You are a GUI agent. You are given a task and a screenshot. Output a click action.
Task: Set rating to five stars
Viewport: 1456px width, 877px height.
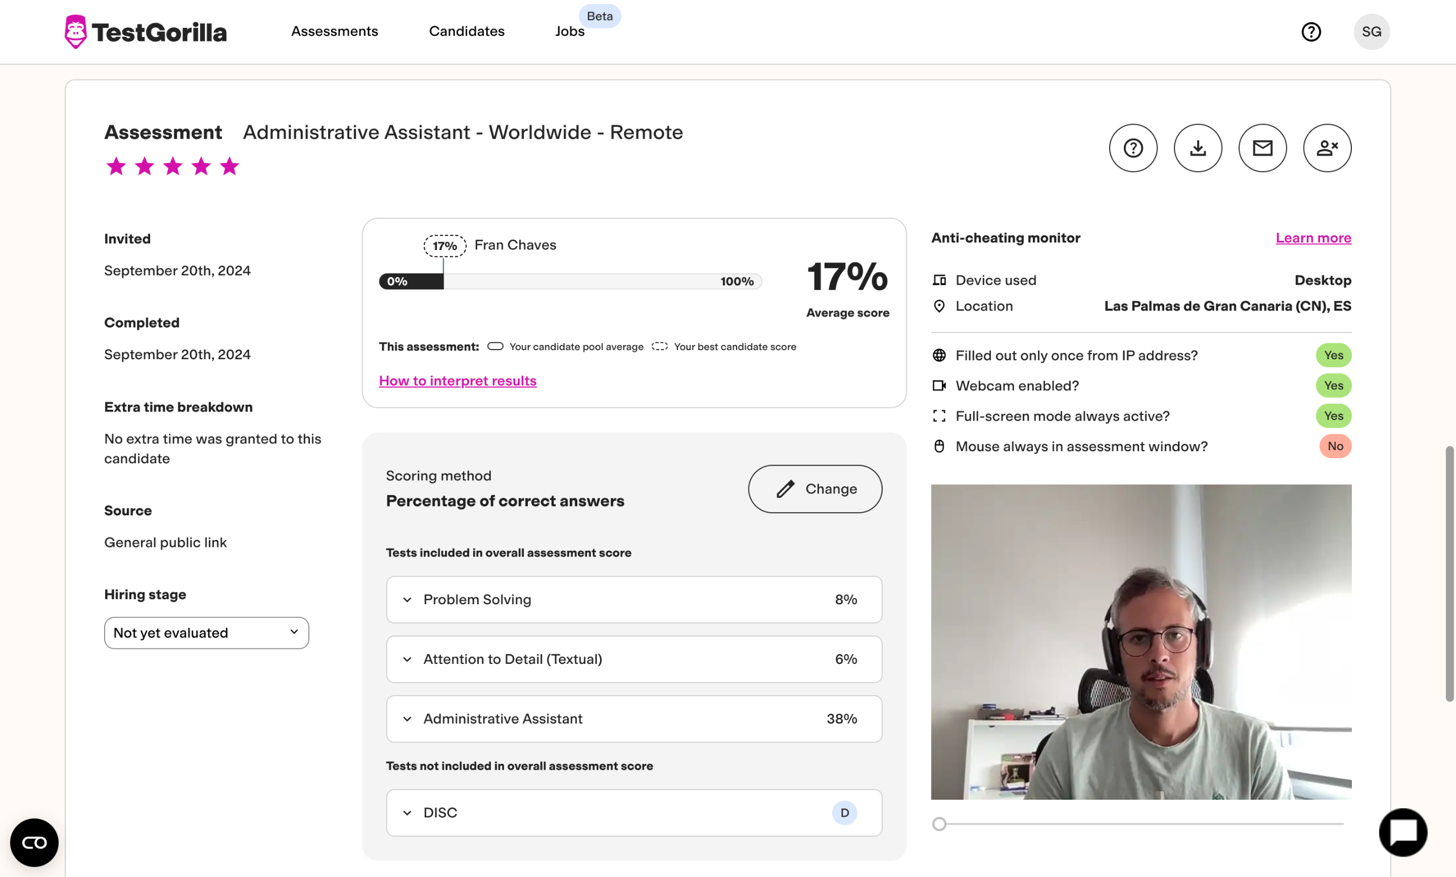pyautogui.click(x=229, y=167)
